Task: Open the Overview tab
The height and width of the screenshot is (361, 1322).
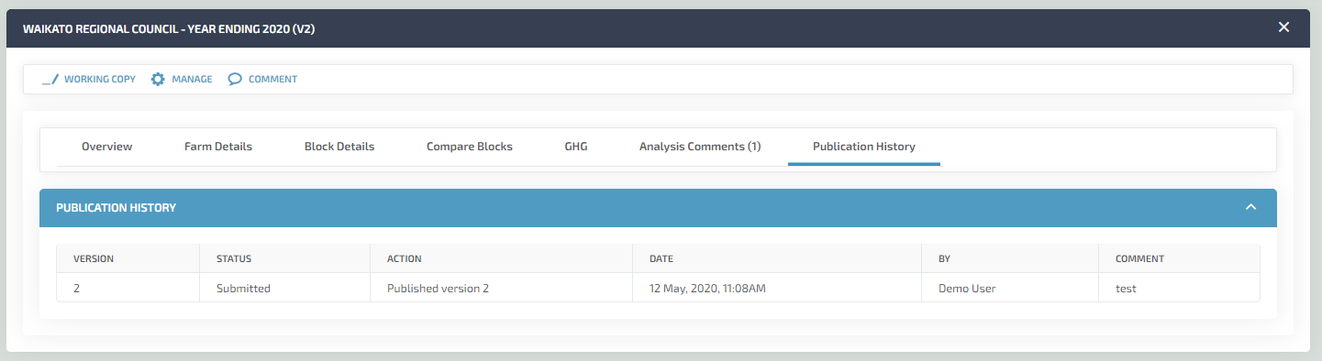Action: click(106, 147)
